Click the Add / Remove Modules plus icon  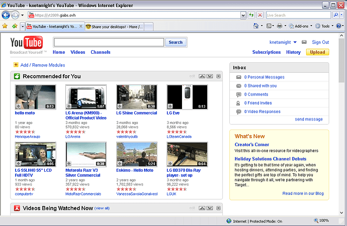pyautogui.click(x=16, y=65)
